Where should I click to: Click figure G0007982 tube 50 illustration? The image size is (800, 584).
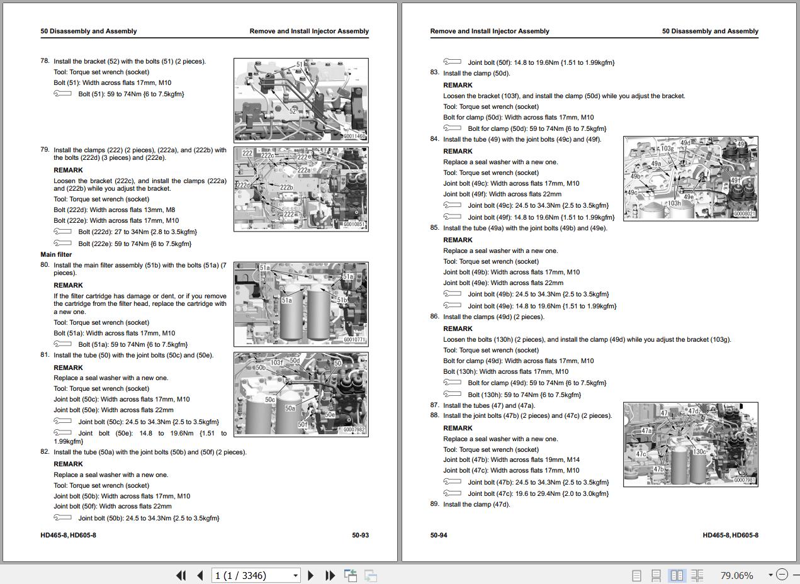pos(301,394)
